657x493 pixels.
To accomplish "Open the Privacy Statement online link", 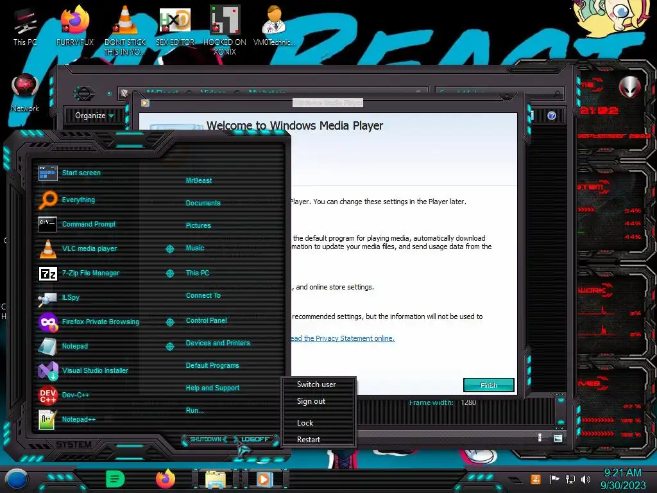I will (343, 338).
